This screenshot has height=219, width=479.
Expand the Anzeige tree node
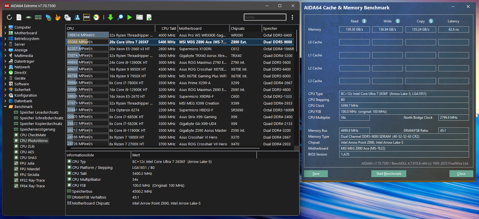click(x=5, y=50)
